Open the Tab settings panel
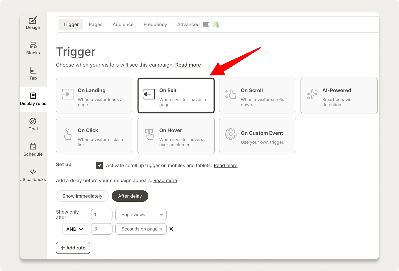The image size is (399, 271). coord(33,74)
